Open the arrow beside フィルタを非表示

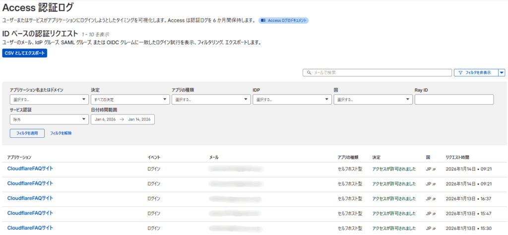point(502,73)
